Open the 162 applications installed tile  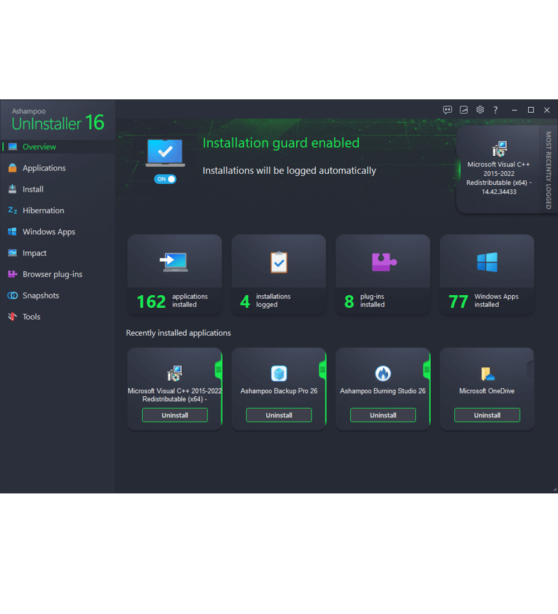click(x=175, y=274)
